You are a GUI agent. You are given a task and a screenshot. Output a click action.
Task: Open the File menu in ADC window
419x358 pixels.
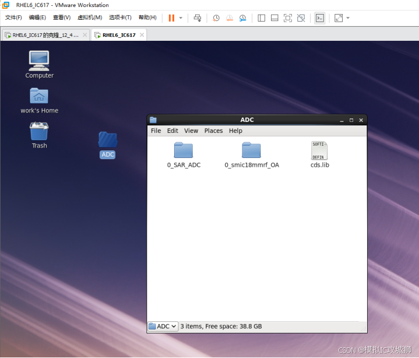[156, 131]
